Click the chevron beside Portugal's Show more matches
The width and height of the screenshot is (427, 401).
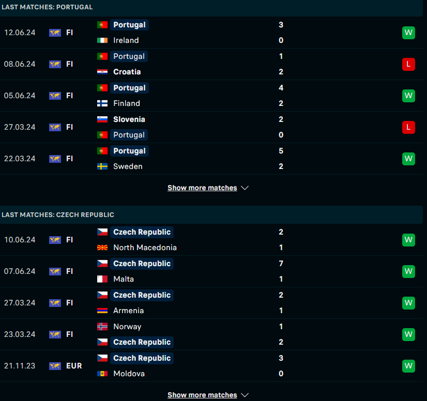click(x=245, y=188)
